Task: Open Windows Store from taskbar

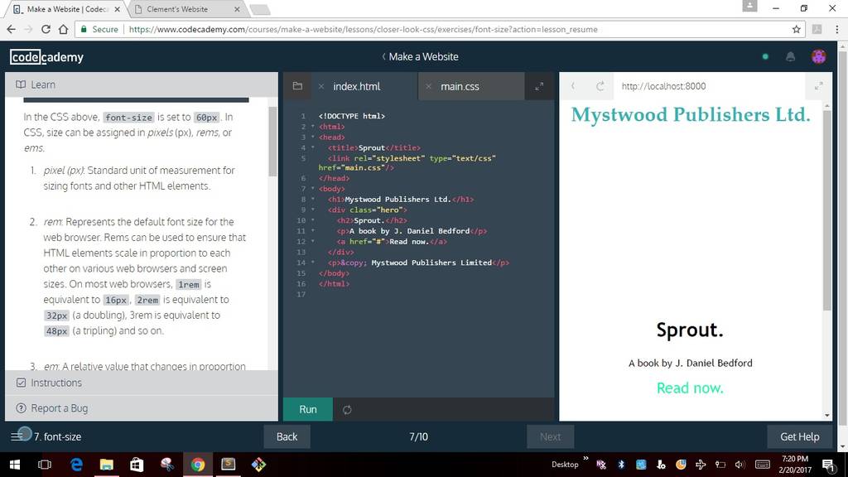Action: [137, 465]
